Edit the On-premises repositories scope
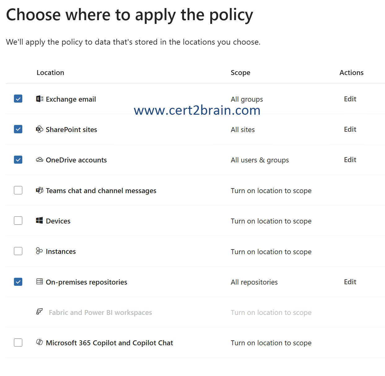Screen dimensions: 385x376 (x=350, y=282)
